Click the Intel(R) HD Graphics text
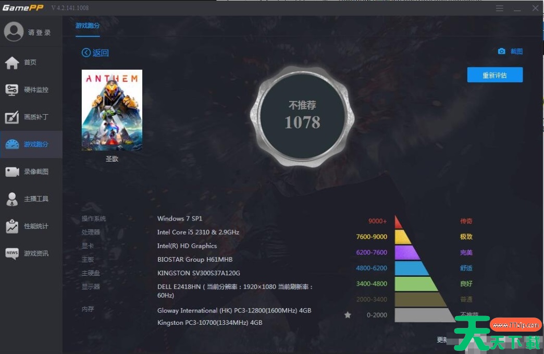This screenshot has height=354, width=544. [187, 246]
